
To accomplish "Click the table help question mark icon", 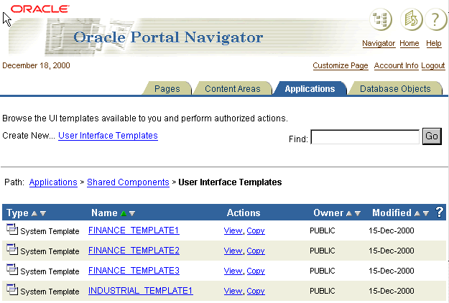I will 440,212.
